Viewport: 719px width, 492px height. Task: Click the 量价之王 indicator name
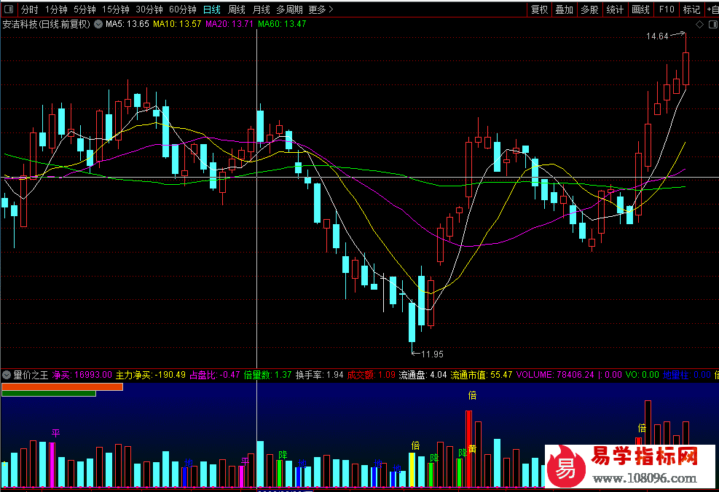click(x=31, y=375)
